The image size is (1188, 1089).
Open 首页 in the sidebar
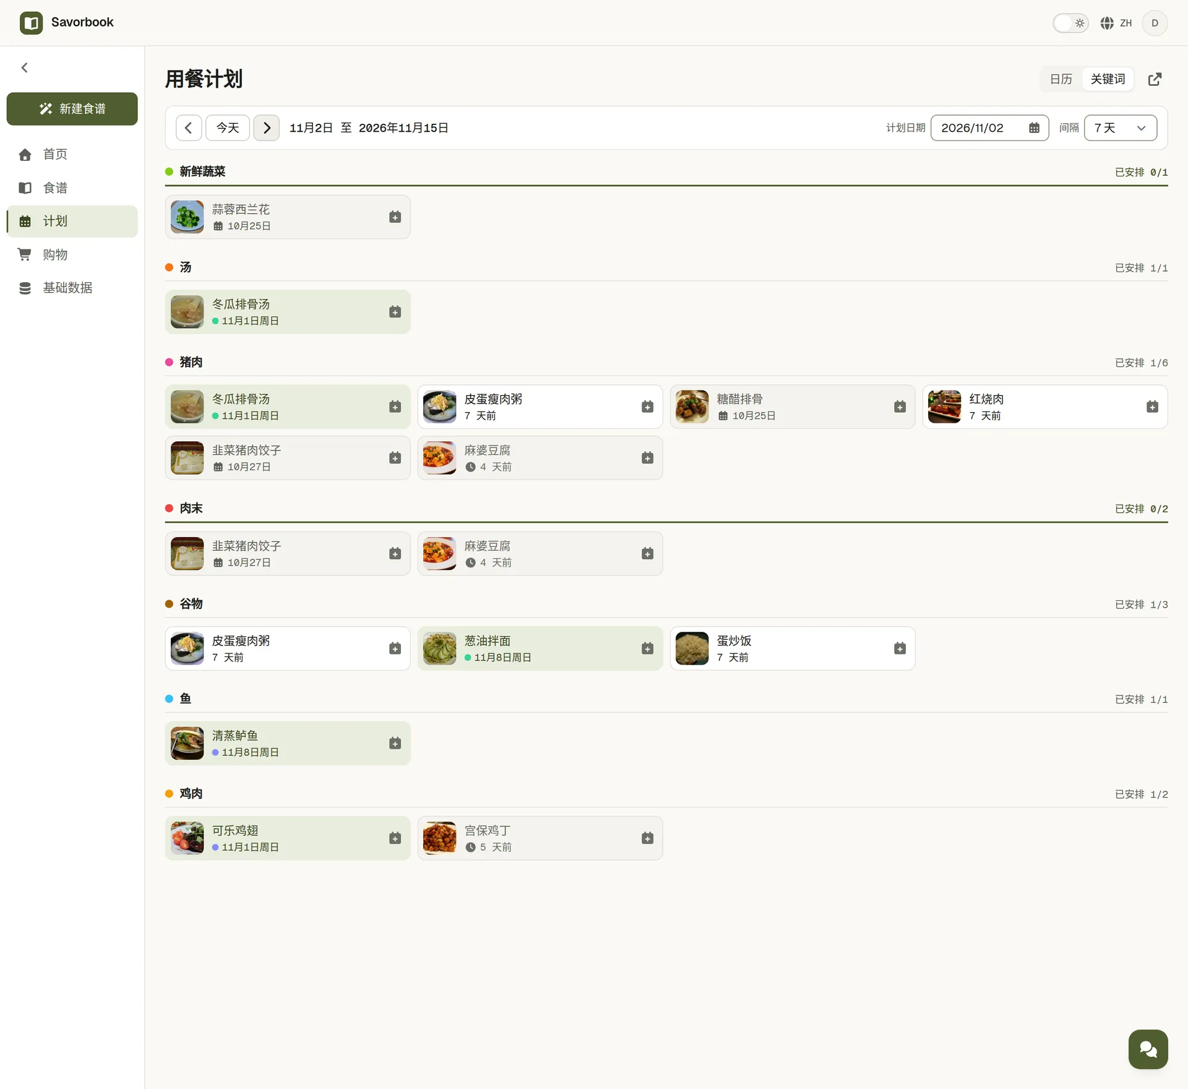click(x=72, y=154)
